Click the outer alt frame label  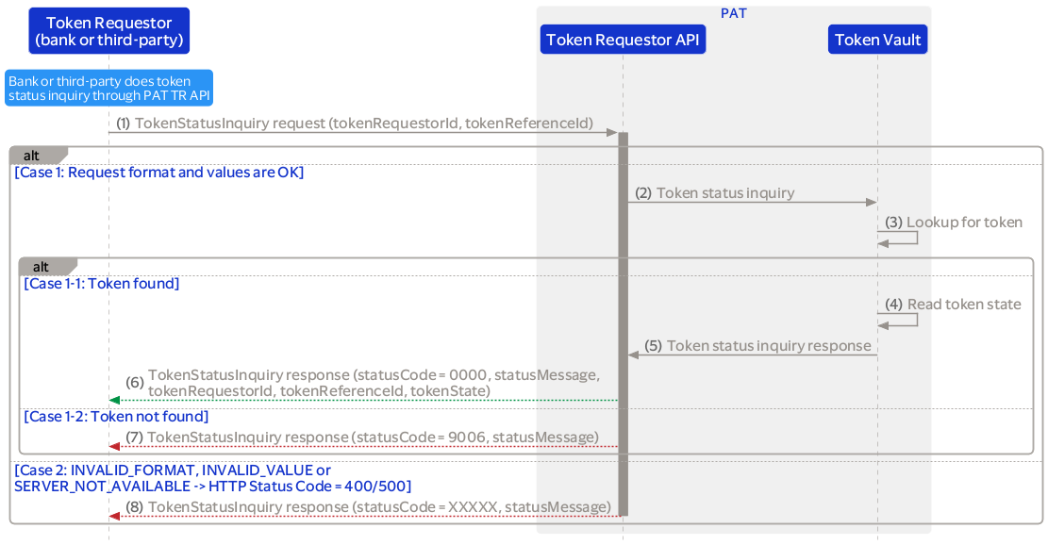click(33, 155)
